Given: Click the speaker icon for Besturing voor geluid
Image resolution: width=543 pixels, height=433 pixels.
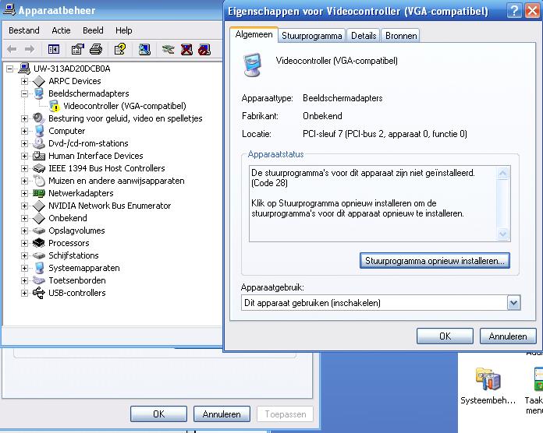Looking at the screenshot, I should (39, 118).
